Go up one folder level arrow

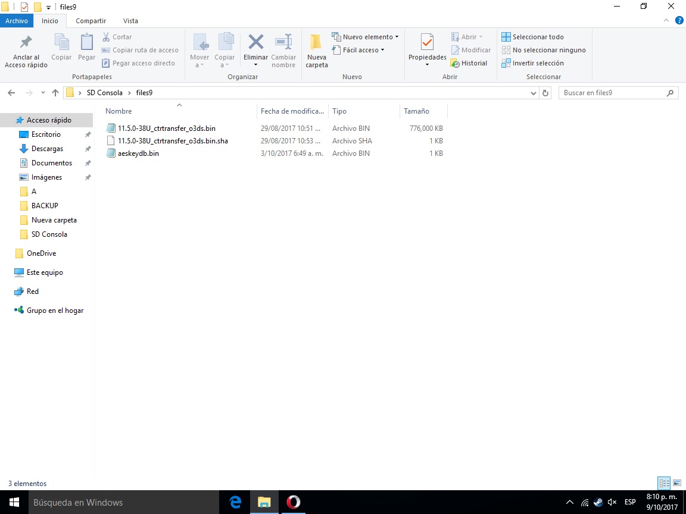click(55, 93)
